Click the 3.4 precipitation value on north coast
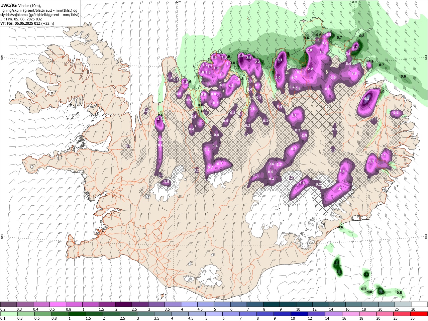This screenshot has height=321, width=428. pyautogui.click(x=249, y=58)
